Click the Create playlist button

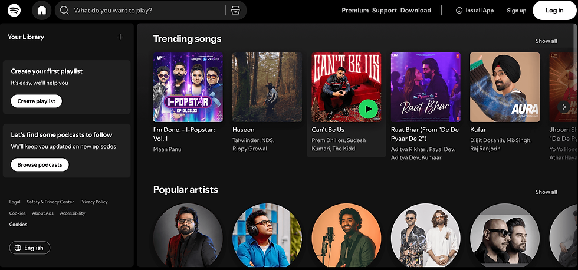36,101
